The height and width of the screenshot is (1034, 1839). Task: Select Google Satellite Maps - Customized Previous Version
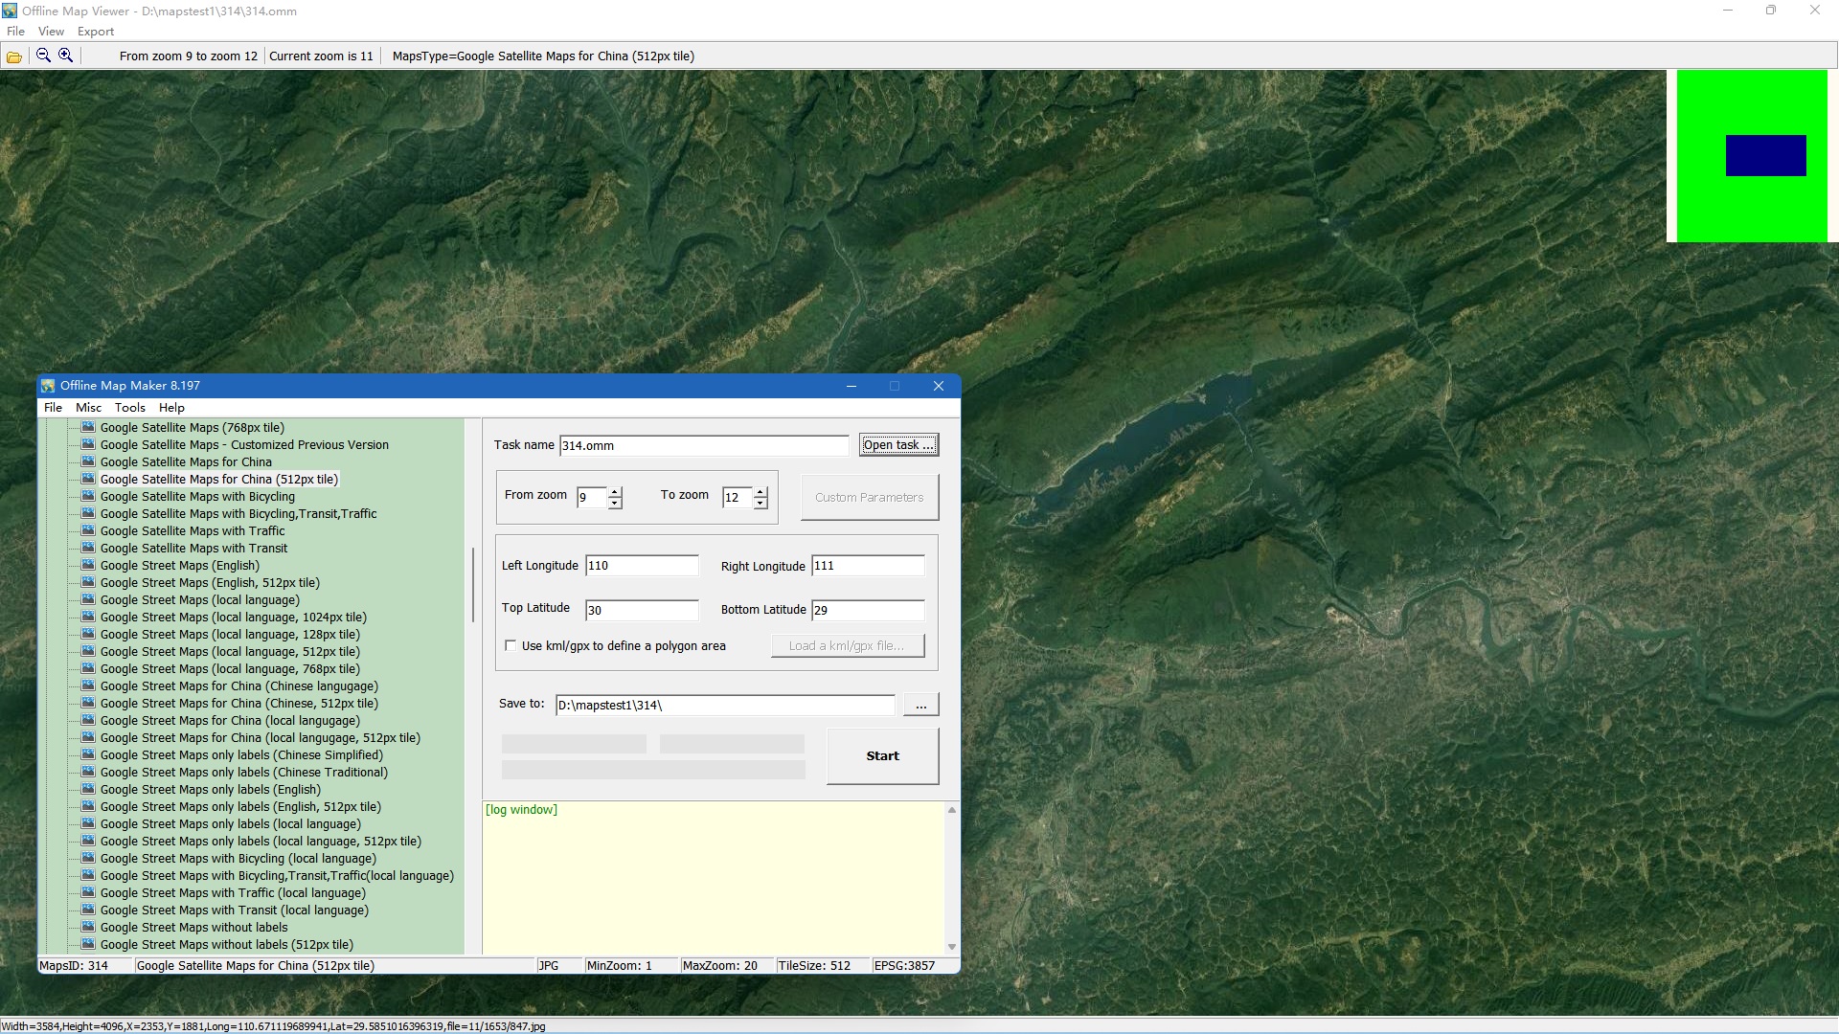(x=244, y=444)
